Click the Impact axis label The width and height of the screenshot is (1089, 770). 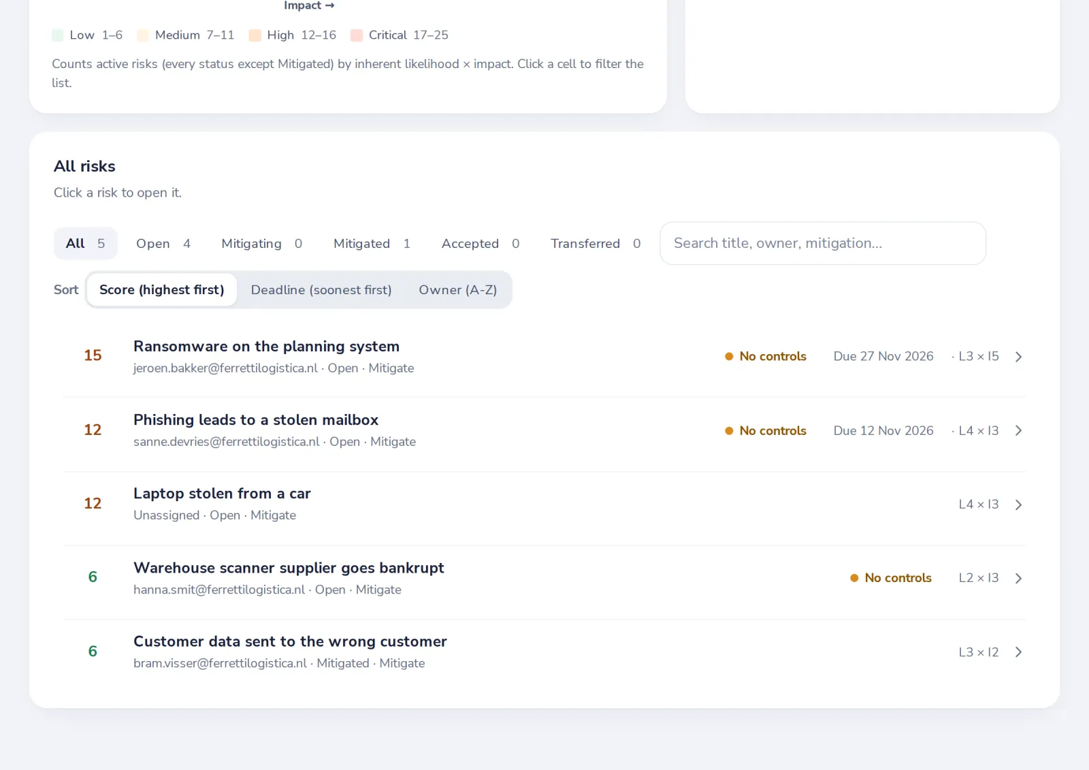pyautogui.click(x=309, y=5)
